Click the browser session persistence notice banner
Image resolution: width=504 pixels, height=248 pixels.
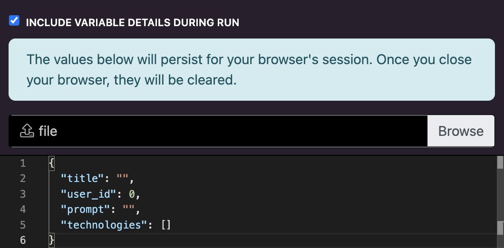252,70
